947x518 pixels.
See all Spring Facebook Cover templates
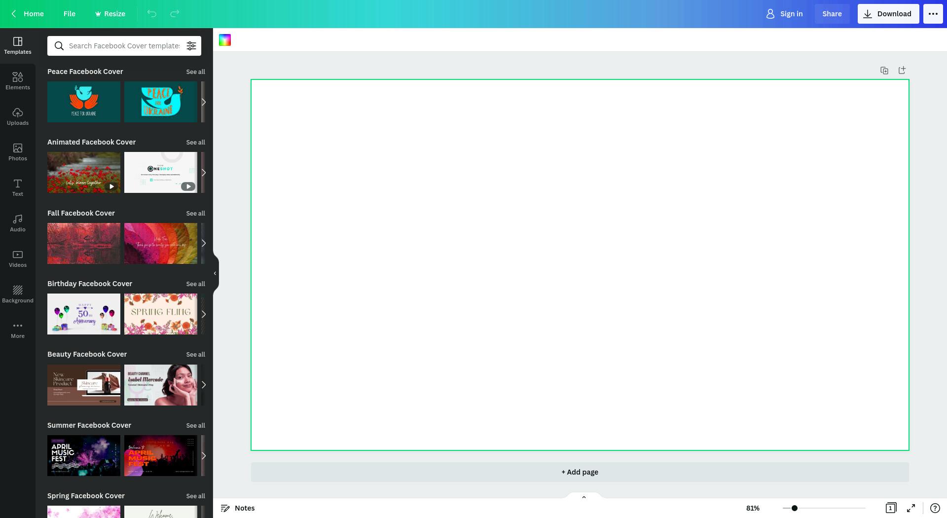click(196, 496)
